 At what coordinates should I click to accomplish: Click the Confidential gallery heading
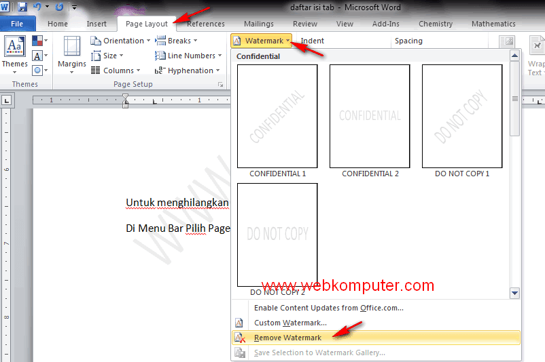[x=258, y=56]
